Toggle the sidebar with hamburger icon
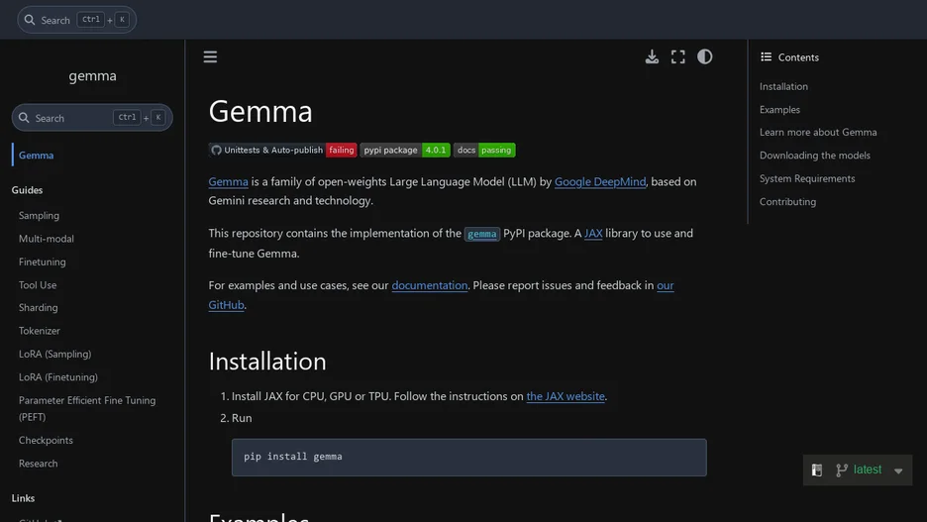Image resolution: width=927 pixels, height=522 pixels. tap(210, 56)
